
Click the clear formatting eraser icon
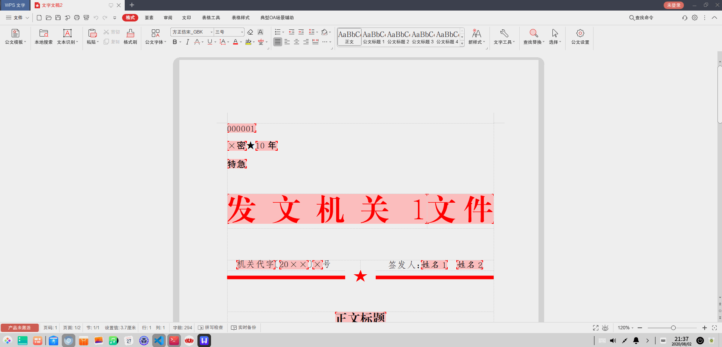(x=250, y=32)
